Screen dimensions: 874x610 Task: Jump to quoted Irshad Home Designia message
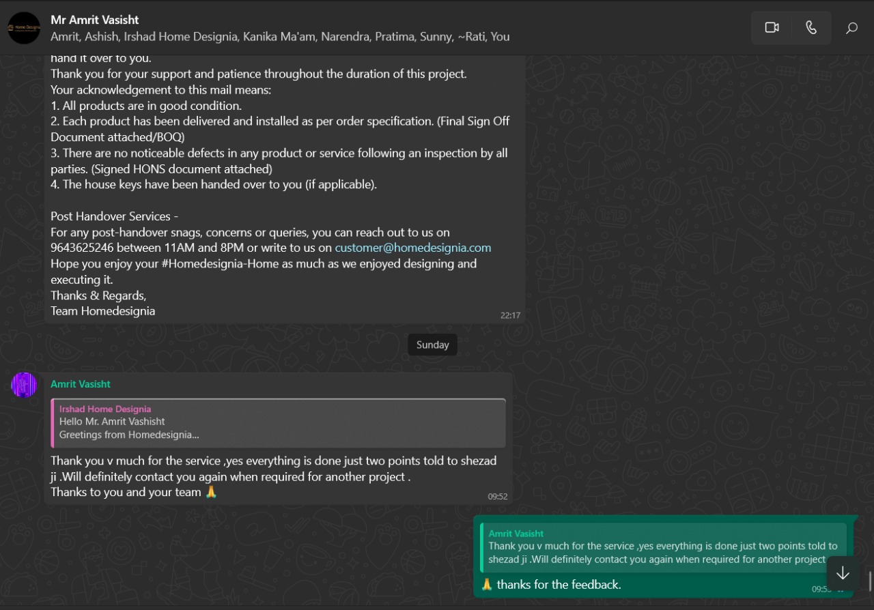(x=279, y=423)
